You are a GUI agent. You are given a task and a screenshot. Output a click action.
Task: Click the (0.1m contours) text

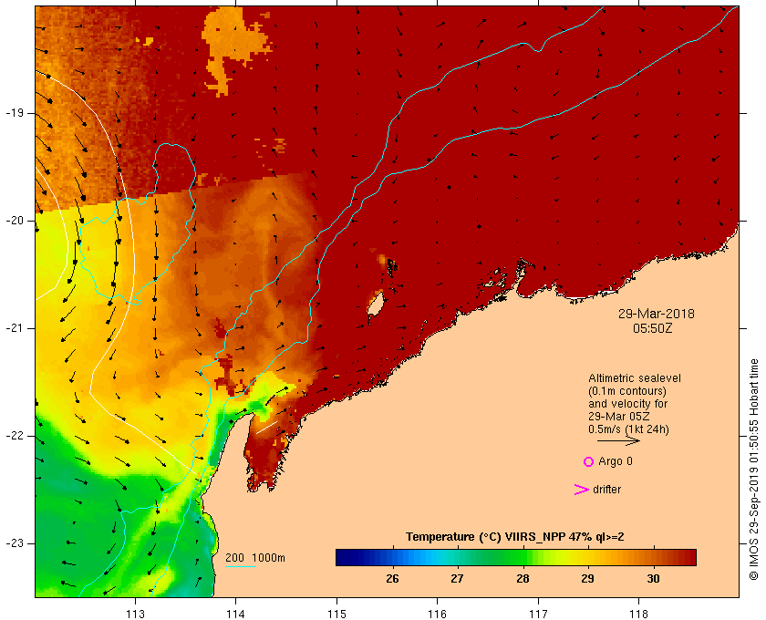(627, 391)
